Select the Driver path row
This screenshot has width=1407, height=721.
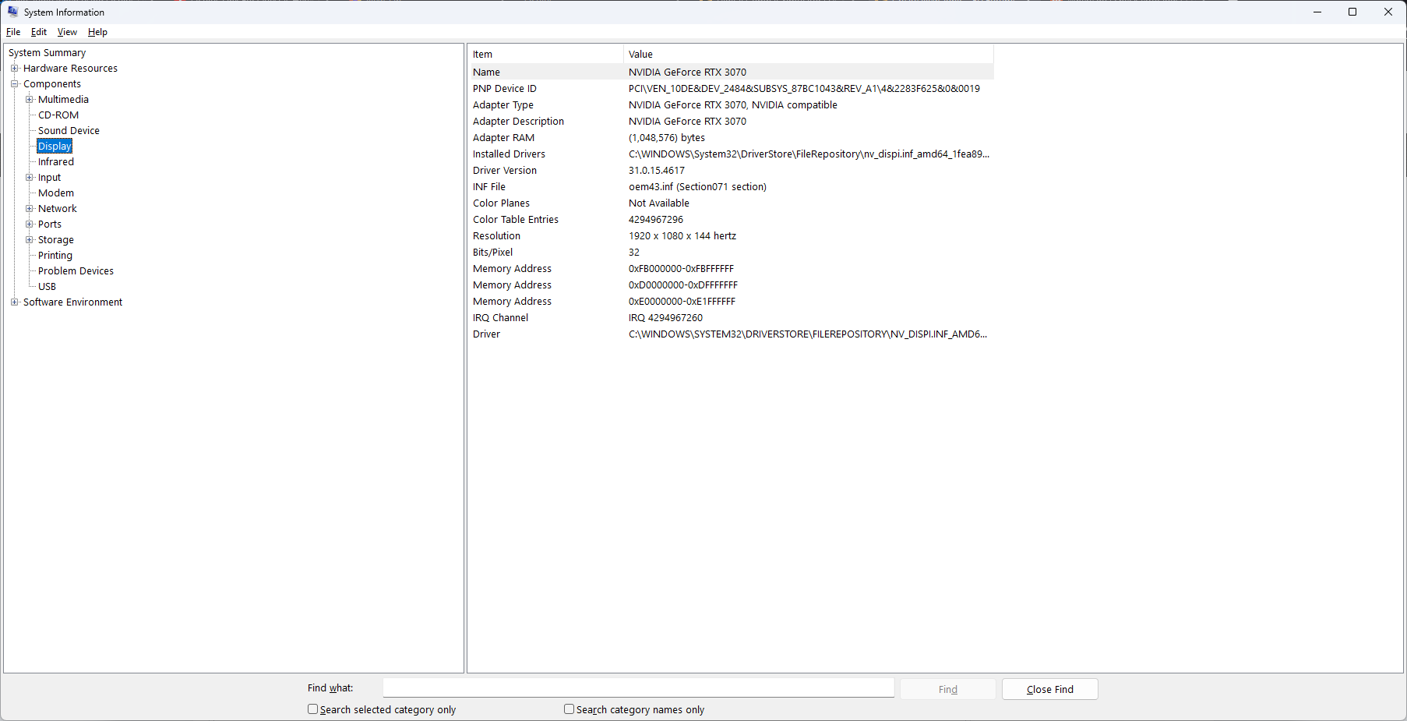tap(731, 334)
